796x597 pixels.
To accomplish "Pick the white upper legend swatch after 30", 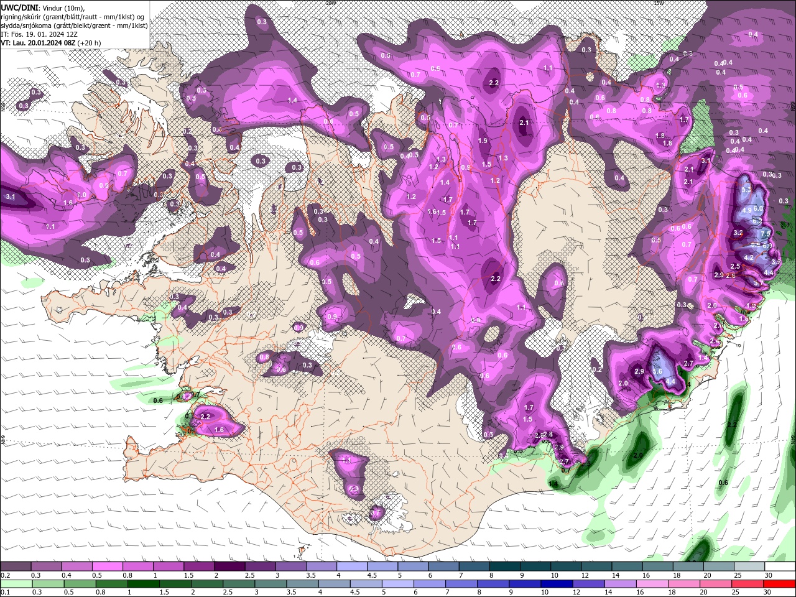I will [x=780, y=567].
